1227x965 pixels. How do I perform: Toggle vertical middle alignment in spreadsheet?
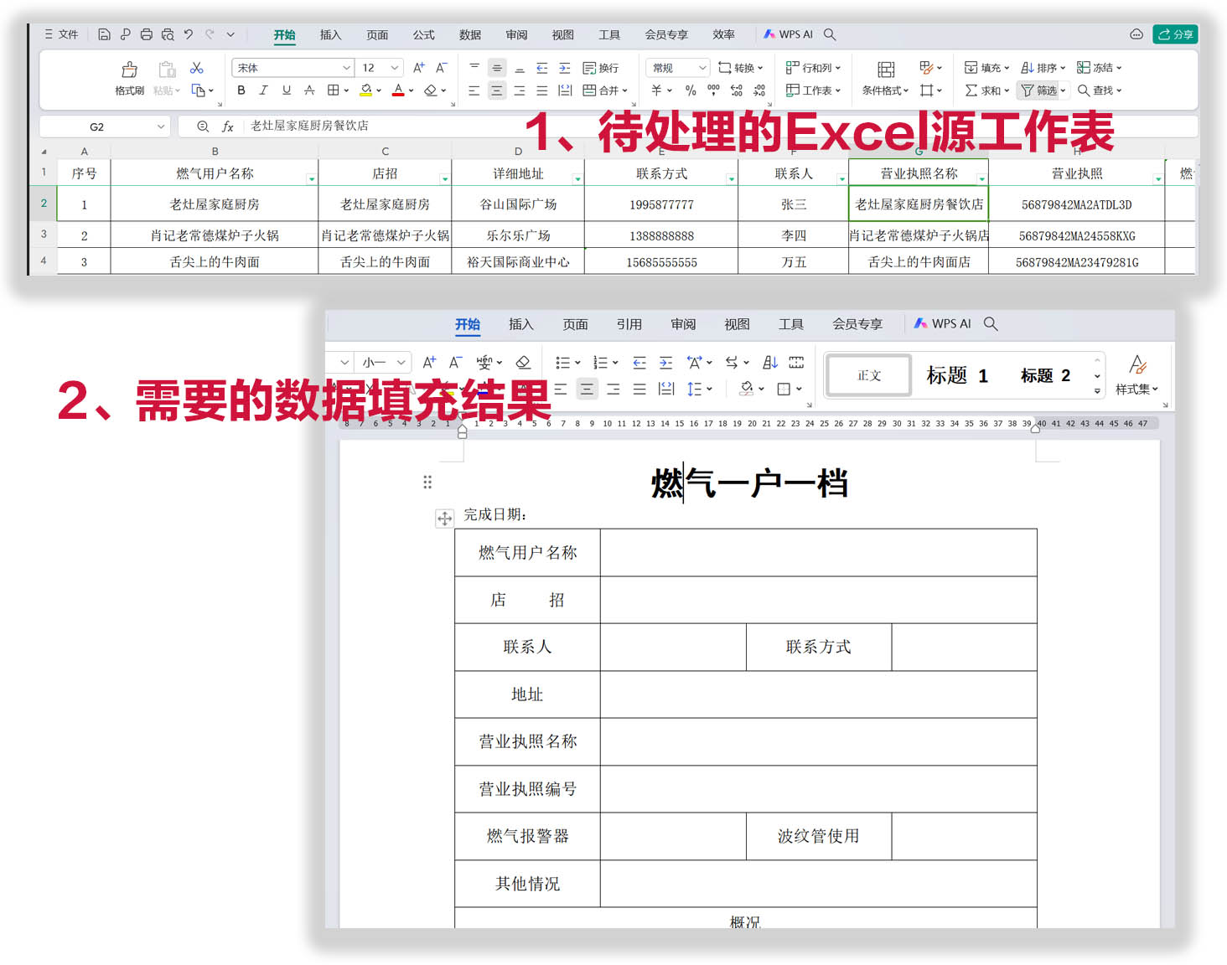click(x=497, y=68)
